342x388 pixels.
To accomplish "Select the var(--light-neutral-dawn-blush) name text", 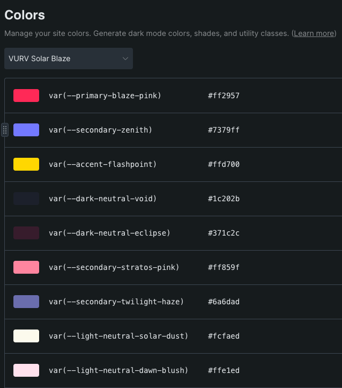I will [118, 370].
